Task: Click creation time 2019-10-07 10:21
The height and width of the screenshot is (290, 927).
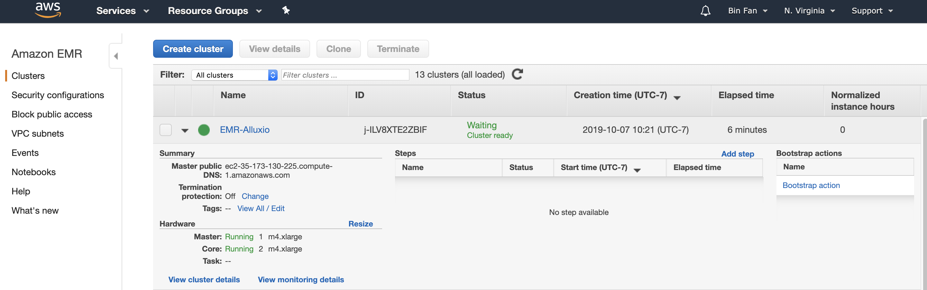Action: (636, 130)
